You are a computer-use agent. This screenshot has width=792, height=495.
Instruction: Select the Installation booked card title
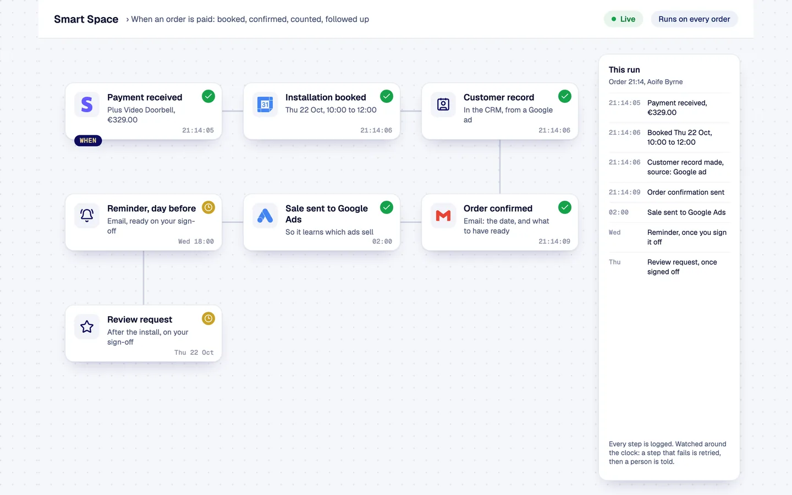[x=326, y=97]
